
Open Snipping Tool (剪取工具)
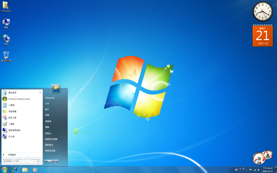point(12,118)
